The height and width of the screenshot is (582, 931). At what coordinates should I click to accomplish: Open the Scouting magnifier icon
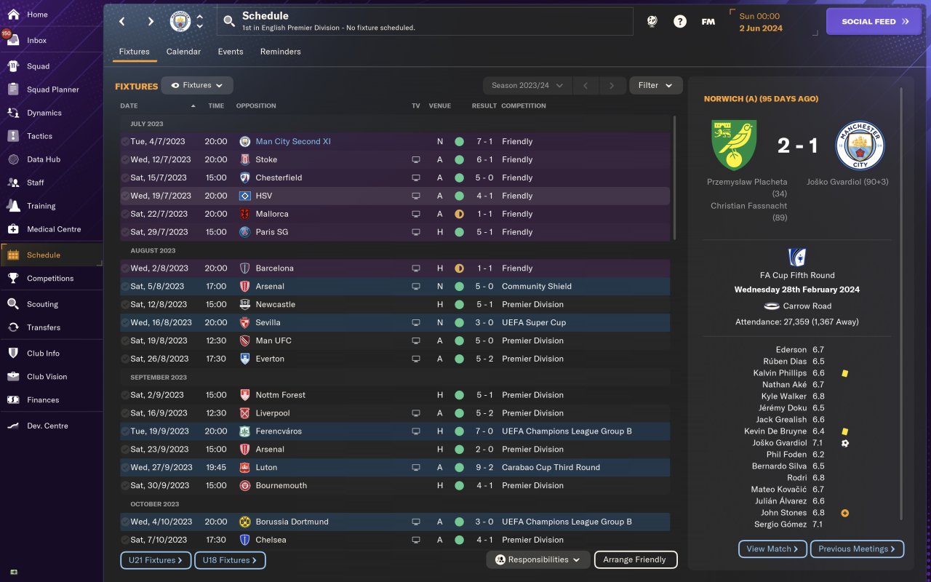click(13, 304)
